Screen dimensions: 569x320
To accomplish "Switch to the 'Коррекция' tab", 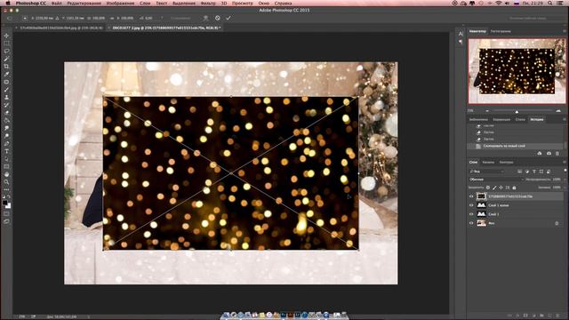I will 501,119.
